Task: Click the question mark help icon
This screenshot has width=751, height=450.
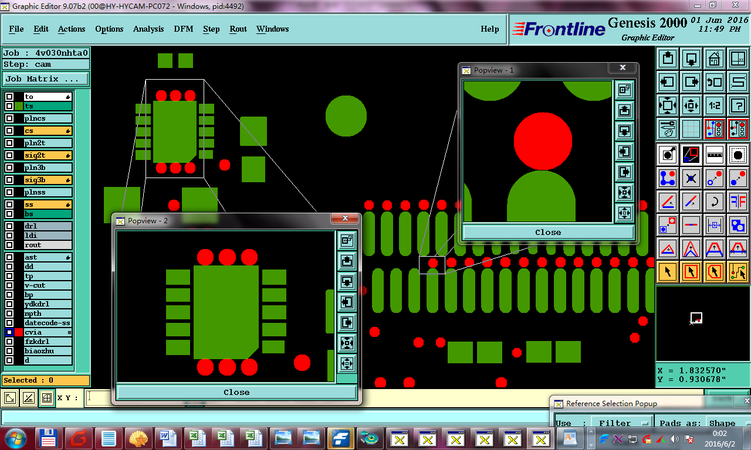Action: click(738, 106)
